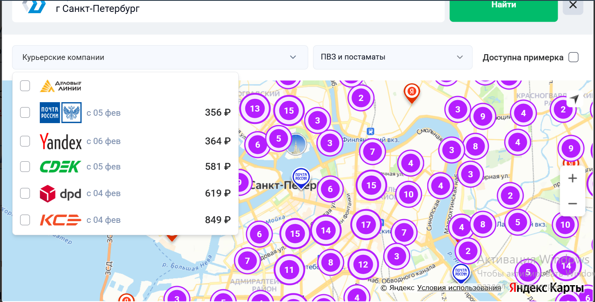This screenshot has height=302, width=595.
Task: Open the cluster marker numbered 12
Action: coord(363,265)
